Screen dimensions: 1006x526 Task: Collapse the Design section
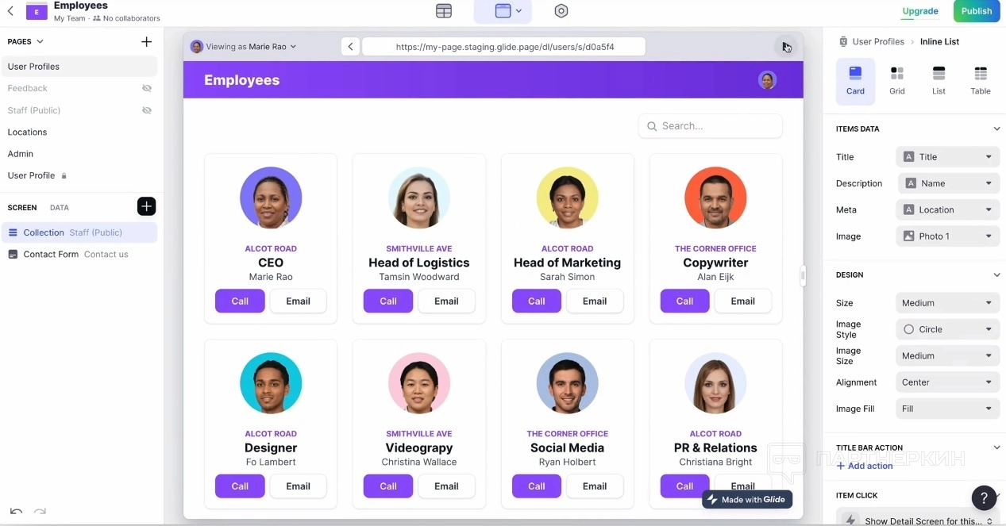click(997, 275)
